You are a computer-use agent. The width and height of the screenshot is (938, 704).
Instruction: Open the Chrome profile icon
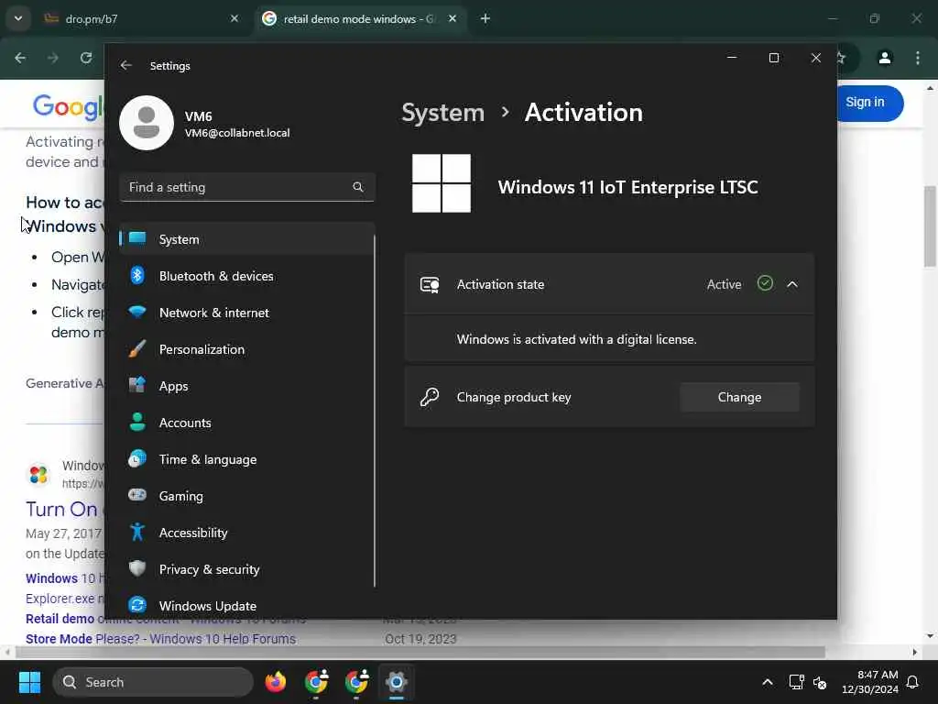click(x=885, y=58)
